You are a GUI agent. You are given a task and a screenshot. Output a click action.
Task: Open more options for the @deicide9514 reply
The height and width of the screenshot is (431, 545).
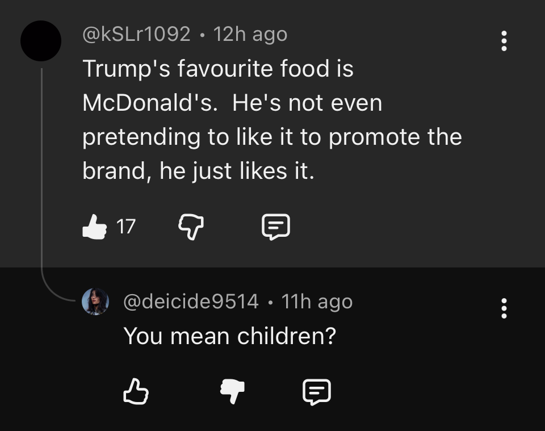click(x=503, y=308)
